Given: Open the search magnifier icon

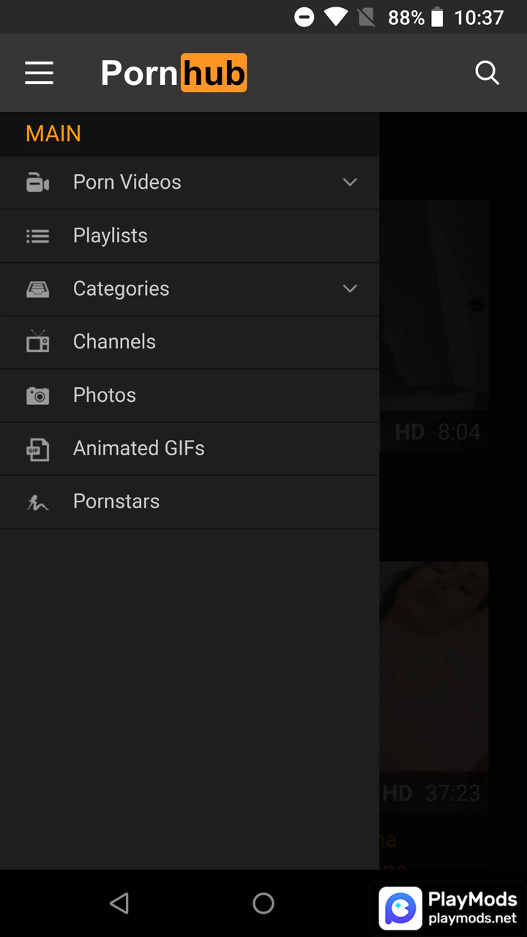Looking at the screenshot, I should coord(487,73).
